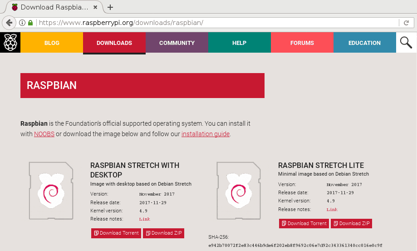Click the raspberry favicon on the browser tab

[15, 7]
